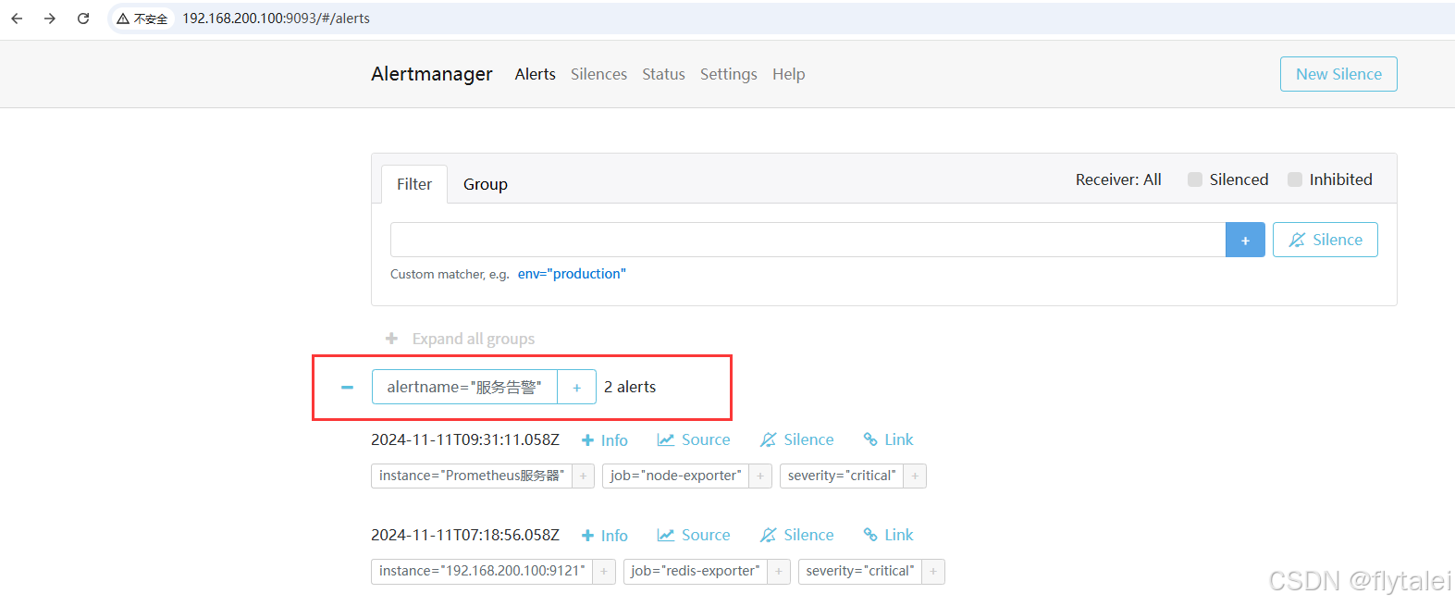Silence the 07:18:56 alert

797,535
